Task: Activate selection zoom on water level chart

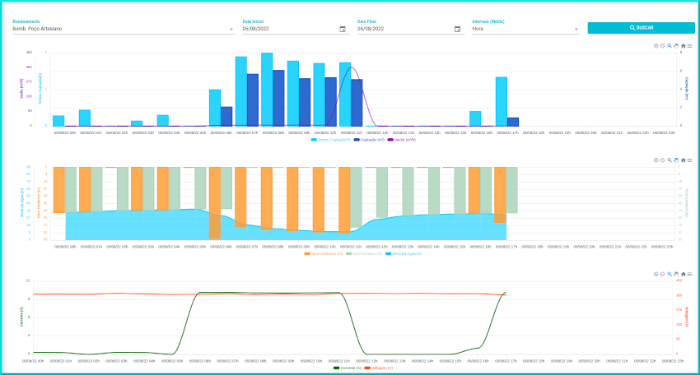Action: (x=670, y=160)
